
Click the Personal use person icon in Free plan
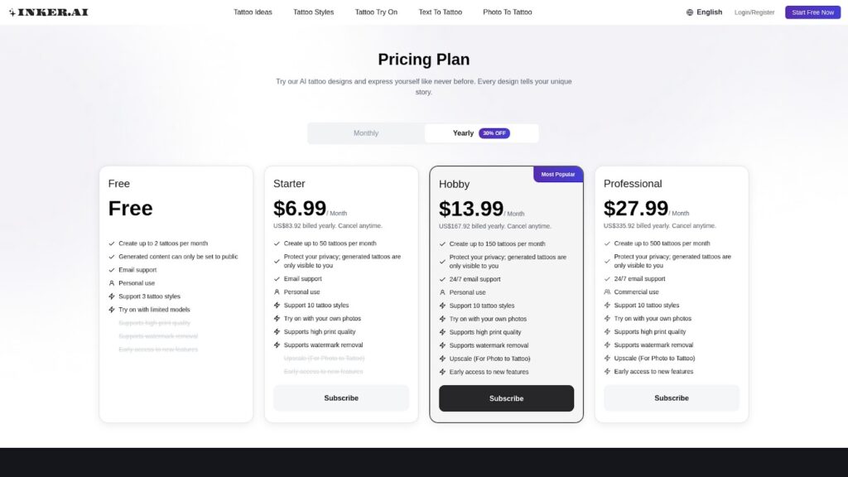coord(112,283)
